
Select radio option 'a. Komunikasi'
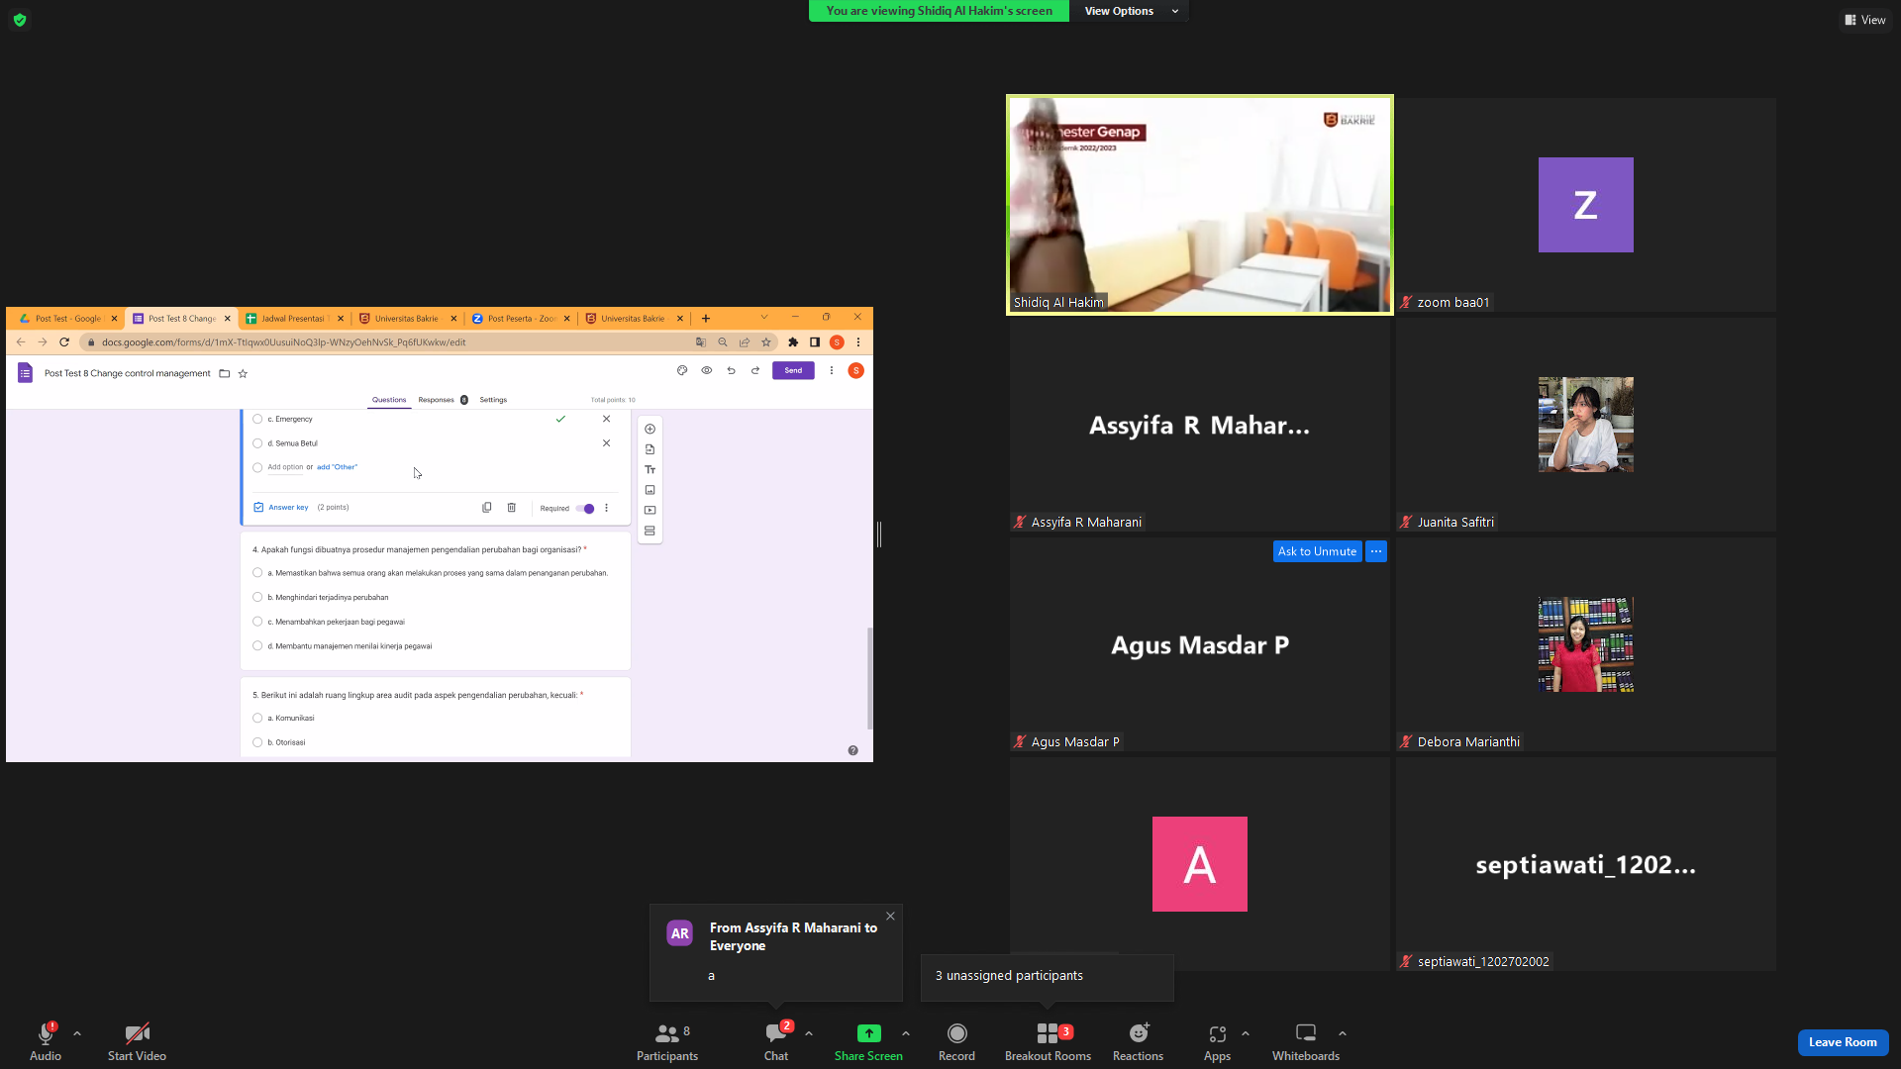(x=257, y=719)
